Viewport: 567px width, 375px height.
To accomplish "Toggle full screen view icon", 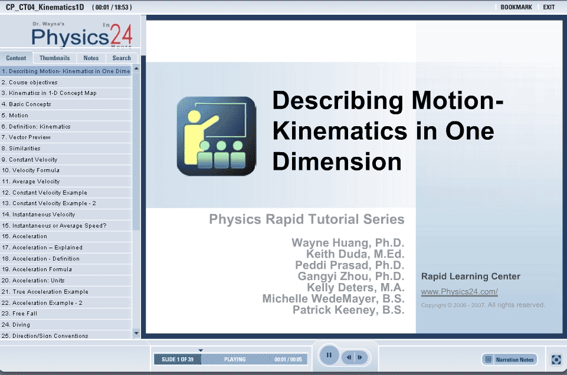I will point(556,359).
